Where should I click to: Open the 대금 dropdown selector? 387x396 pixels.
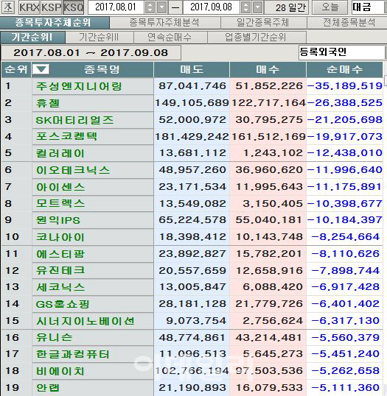(x=369, y=7)
